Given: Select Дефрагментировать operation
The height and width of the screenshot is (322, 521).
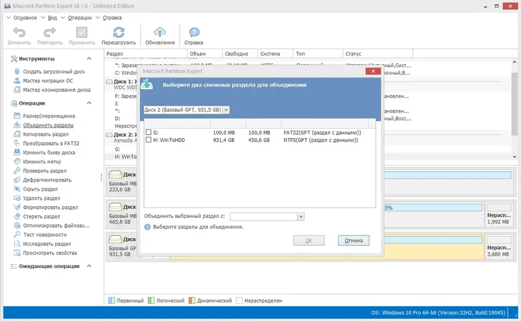Looking at the screenshot, I should point(47,180).
